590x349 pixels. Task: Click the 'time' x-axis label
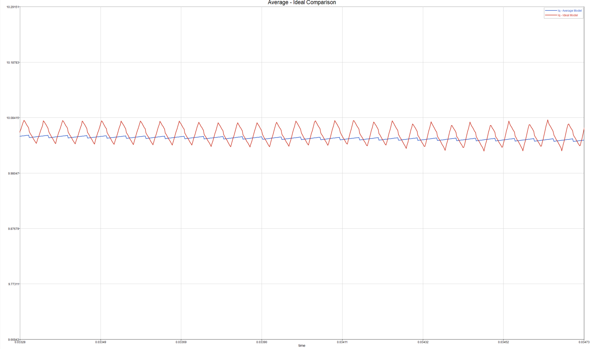pos(301,346)
